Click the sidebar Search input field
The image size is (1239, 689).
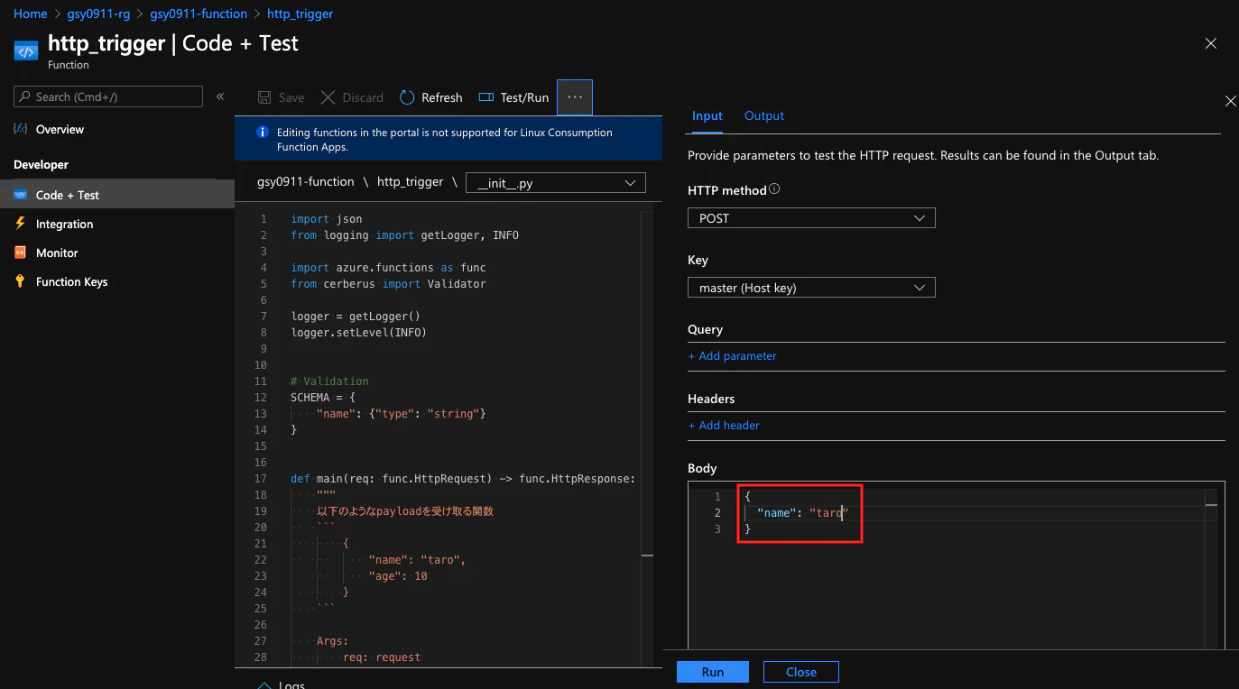(x=108, y=96)
